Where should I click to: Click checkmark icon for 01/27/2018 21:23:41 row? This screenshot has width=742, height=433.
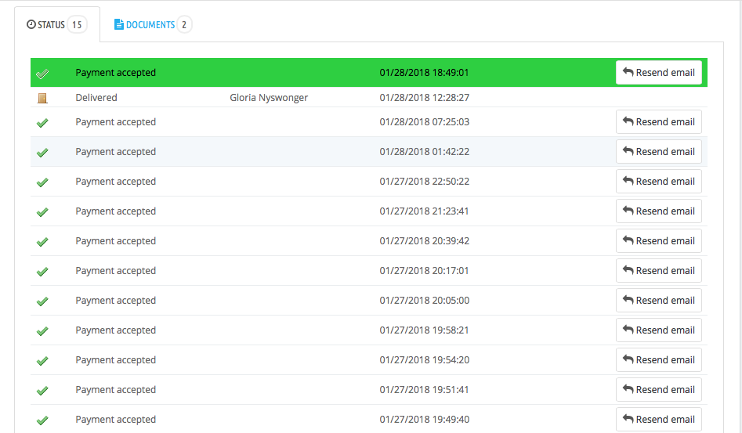[42, 212]
